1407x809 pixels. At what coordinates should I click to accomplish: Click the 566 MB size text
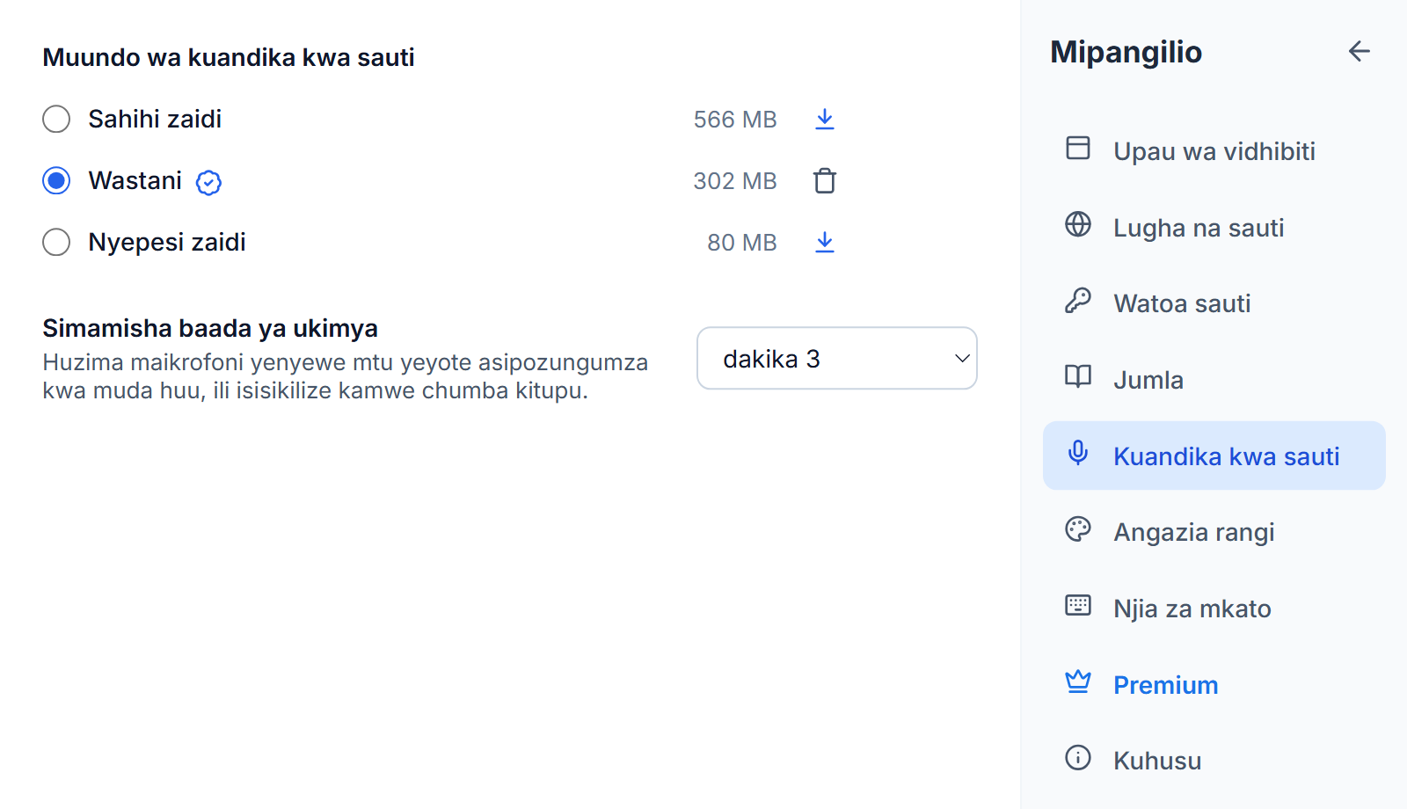pyautogui.click(x=735, y=120)
